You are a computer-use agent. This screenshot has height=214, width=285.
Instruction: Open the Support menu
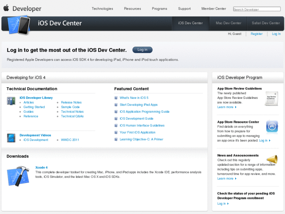pyautogui.click(x=184, y=9)
